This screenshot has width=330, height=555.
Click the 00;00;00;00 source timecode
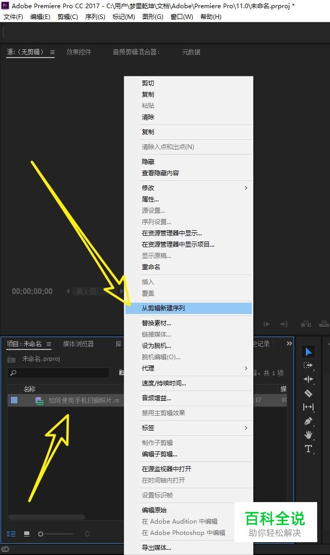[32, 292]
